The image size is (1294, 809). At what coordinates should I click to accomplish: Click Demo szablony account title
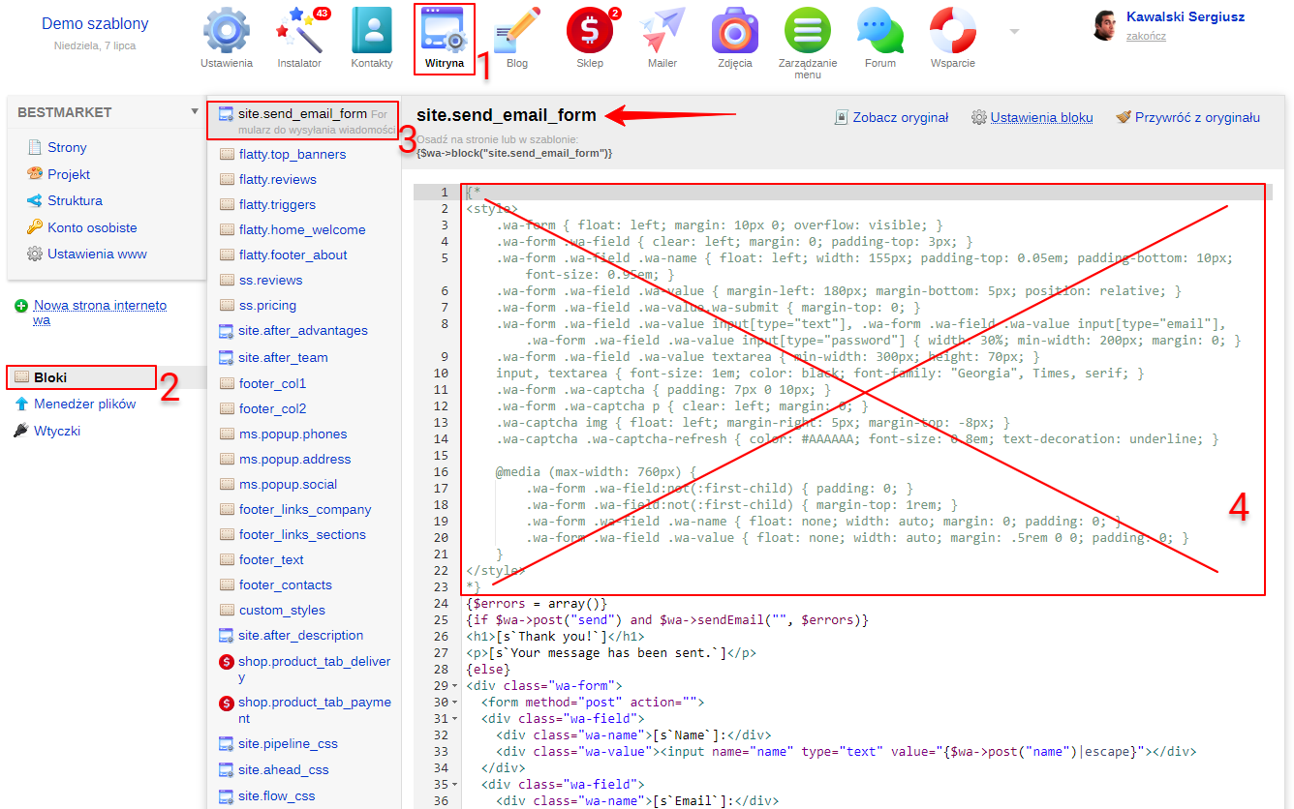pyautogui.click(x=95, y=23)
